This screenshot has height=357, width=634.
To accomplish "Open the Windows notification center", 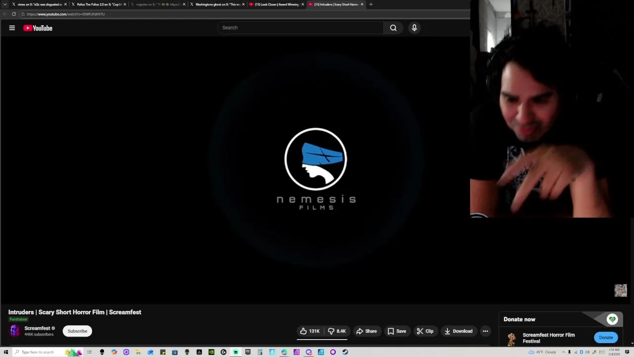I will point(627,352).
